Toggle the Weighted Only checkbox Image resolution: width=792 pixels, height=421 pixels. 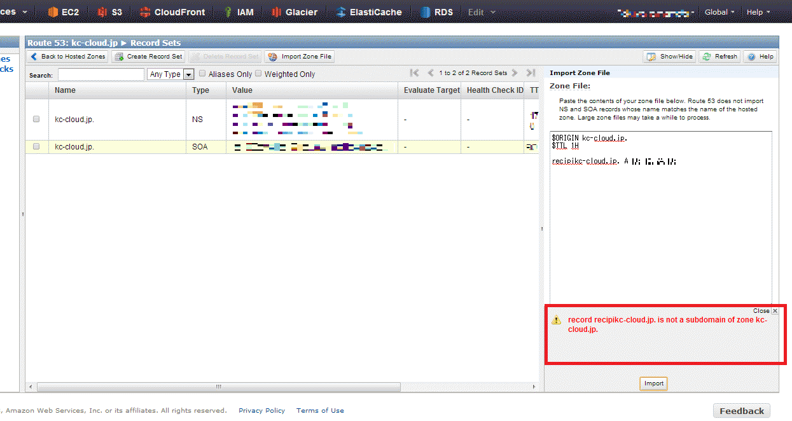point(258,73)
